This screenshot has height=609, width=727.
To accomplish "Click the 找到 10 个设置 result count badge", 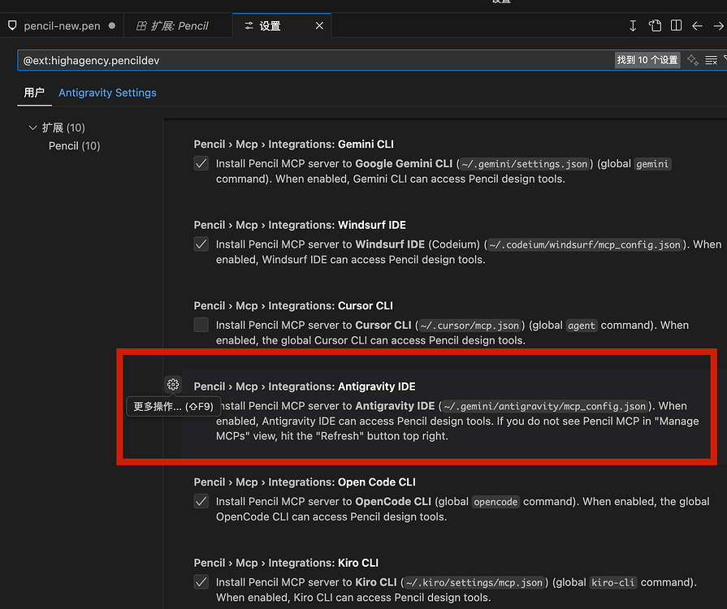I will click(x=647, y=60).
